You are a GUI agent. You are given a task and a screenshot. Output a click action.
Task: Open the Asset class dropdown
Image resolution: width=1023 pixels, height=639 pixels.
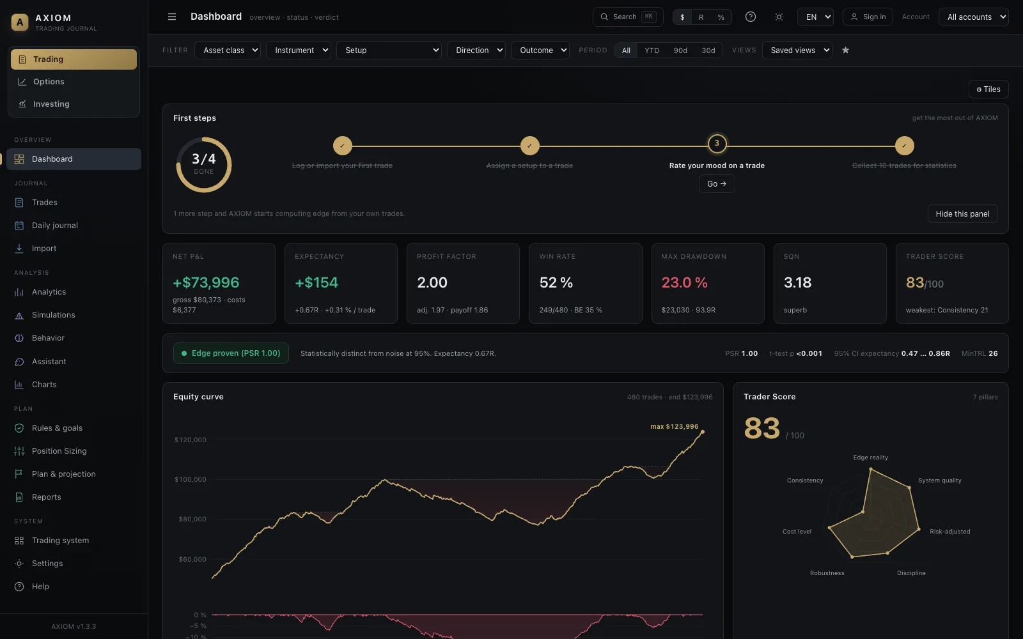tap(228, 50)
